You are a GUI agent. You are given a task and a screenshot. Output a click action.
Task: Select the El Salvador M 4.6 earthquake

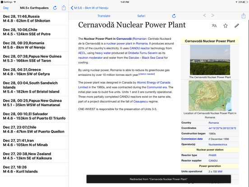[34, 116]
